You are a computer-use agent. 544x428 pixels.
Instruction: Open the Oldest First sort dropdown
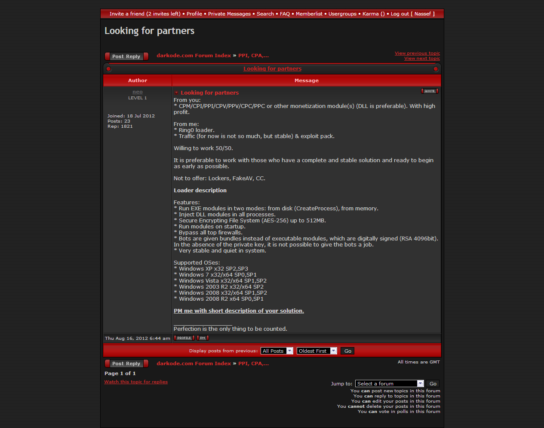pos(317,351)
